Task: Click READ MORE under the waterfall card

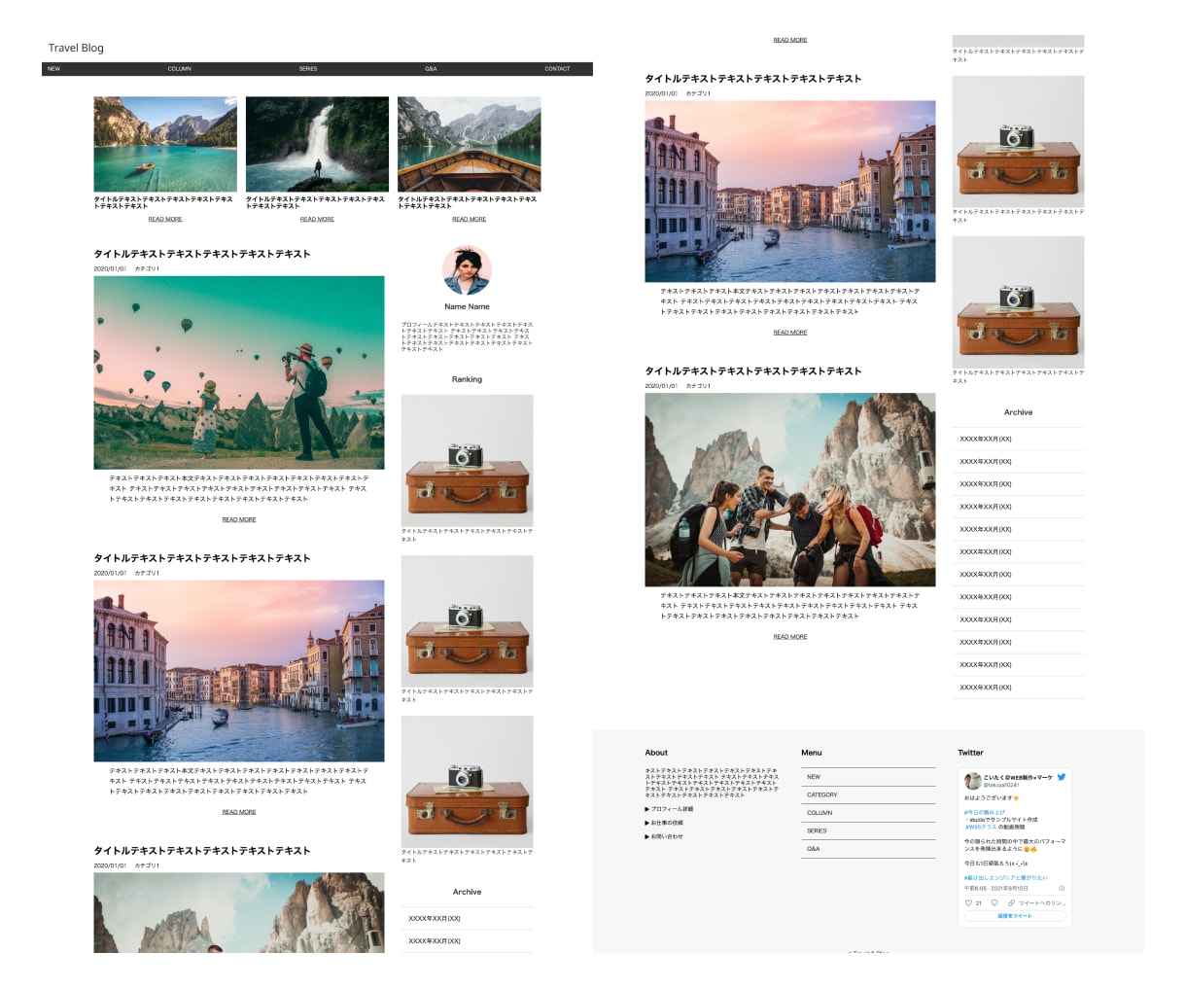Action: tap(317, 219)
